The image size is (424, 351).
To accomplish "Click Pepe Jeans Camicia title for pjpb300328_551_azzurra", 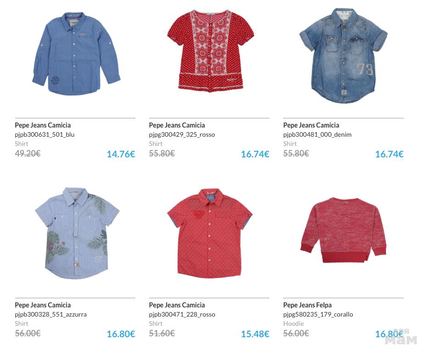I will click(x=43, y=305).
